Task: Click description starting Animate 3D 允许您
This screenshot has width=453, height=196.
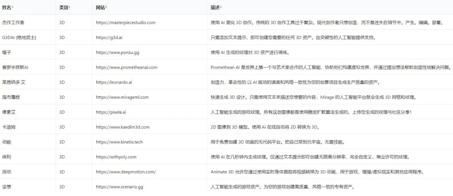Action: [x=317, y=172]
